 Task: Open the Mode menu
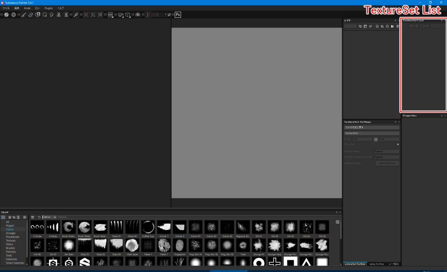pos(27,8)
